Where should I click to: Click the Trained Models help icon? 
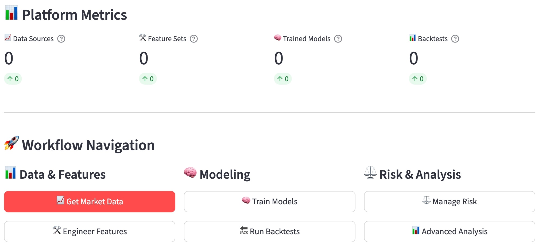(x=338, y=39)
